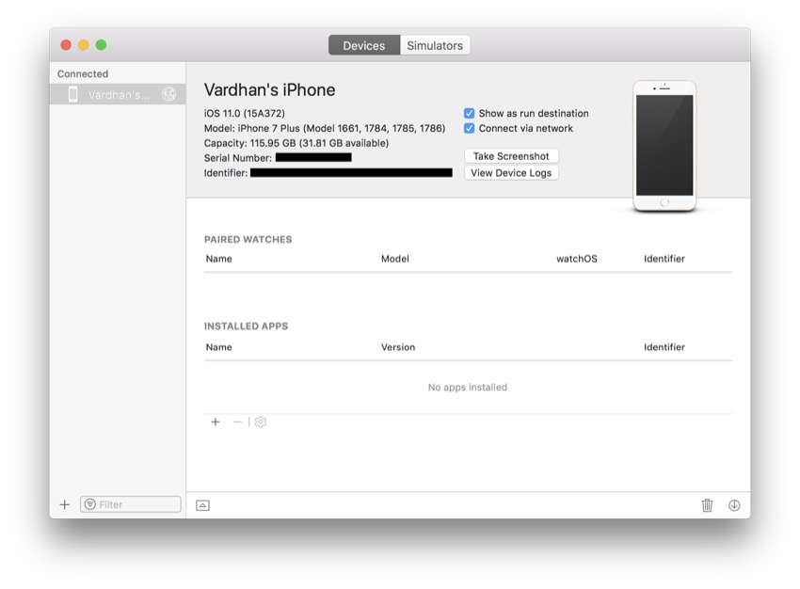
Task: Click the Filter field in sidebar
Action: pos(131,504)
